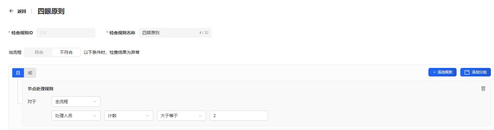494x130 pixels.
Task: Click the chevron arrow in 计数 dropdown
Action: tap(147, 116)
